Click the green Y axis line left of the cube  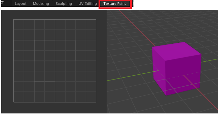132,76
